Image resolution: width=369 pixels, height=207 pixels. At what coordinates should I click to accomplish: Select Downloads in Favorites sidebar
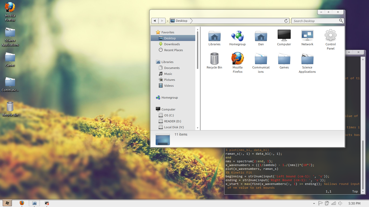click(x=172, y=44)
